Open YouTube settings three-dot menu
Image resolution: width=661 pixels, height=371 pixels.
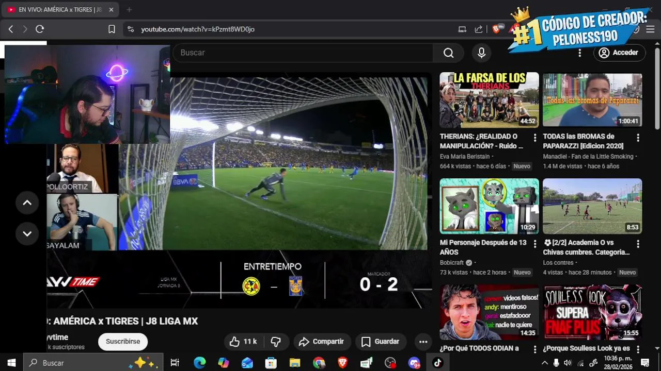[x=580, y=53]
